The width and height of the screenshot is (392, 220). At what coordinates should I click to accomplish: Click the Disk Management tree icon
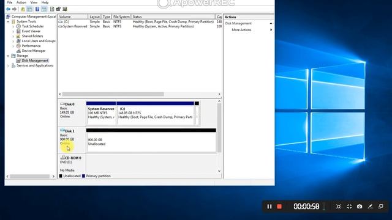tap(18, 61)
